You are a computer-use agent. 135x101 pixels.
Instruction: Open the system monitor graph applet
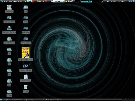[x=86, y=1]
